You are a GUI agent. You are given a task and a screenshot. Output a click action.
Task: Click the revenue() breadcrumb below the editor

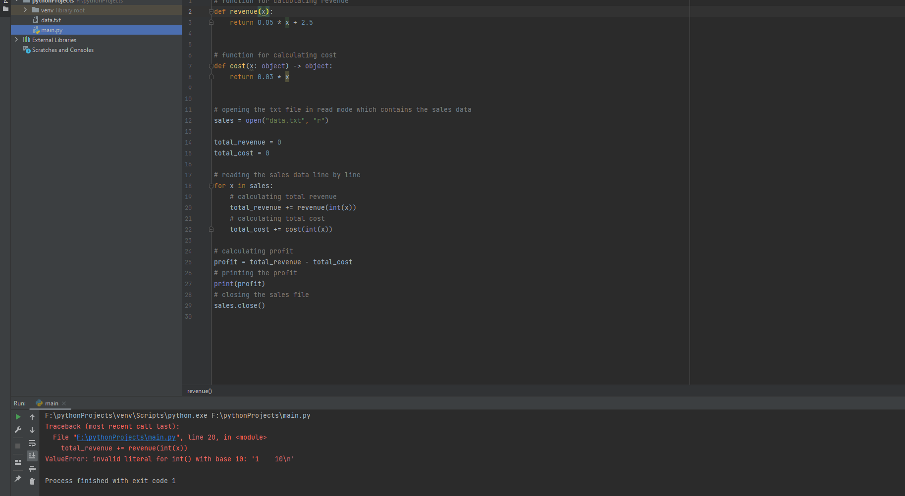(199, 391)
